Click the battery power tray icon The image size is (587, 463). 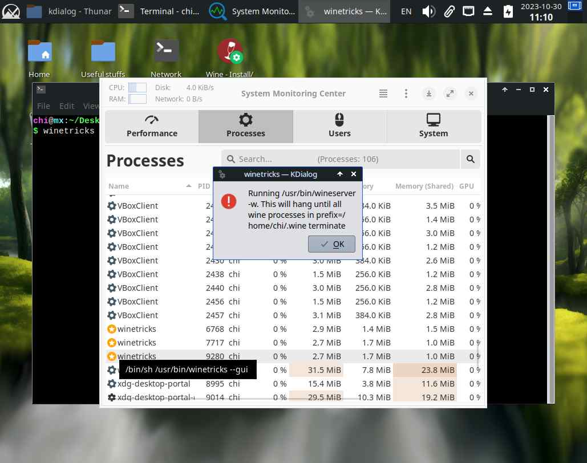coord(508,11)
